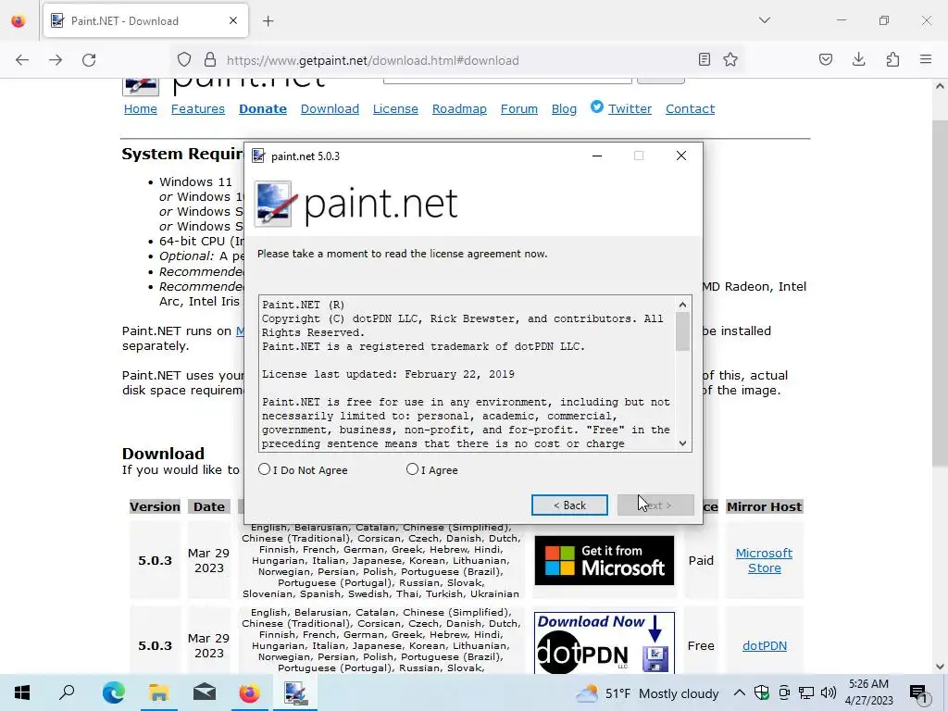Click the Mirror Host column header
This screenshot has width=948, height=711.
coord(764,506)
